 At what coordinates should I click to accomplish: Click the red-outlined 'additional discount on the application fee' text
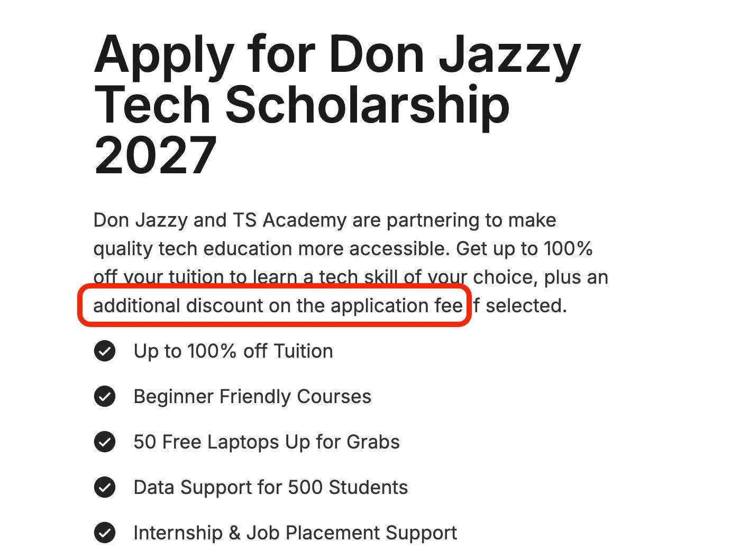278,305
